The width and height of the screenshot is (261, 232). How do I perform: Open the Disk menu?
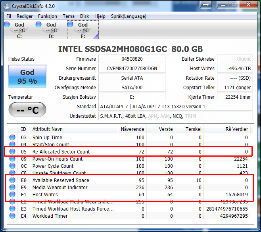coord(84,16)
